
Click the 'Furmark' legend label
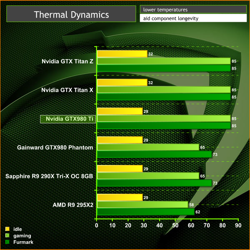tap(23, 242)
